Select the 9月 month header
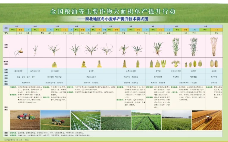 (16, 26)
